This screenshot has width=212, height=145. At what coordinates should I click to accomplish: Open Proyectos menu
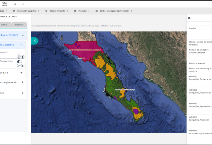click(x=82, y=11)
